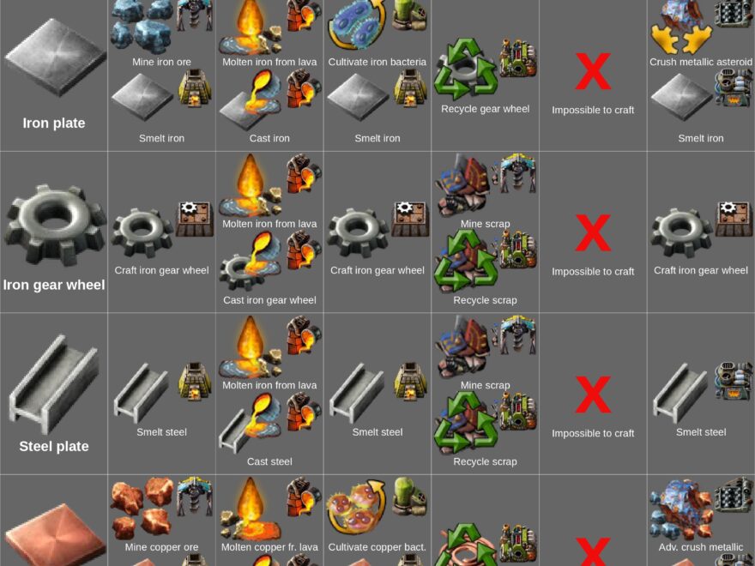Click the red X in Iron plate row
755x566 pixels.
pyautogui.click(x=593, y=71)
